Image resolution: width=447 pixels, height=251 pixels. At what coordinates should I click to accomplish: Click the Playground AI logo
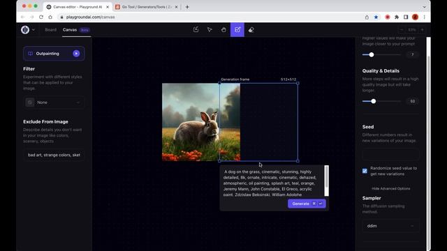(25, 29)
